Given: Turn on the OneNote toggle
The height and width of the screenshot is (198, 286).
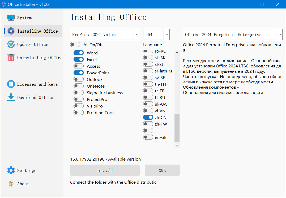Looking at the screenshot, I should click(79, 86).
